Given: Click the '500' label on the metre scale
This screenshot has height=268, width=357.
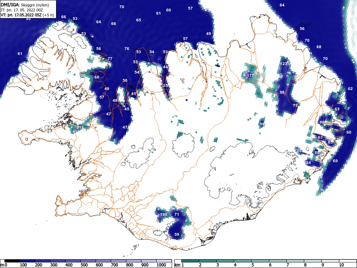Looking at the screenshot, I should 84,265.
